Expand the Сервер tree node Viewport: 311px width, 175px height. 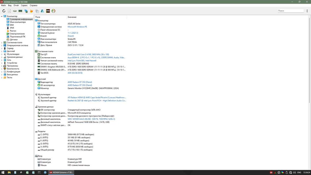pyautogui.click(x=2, y=48)
